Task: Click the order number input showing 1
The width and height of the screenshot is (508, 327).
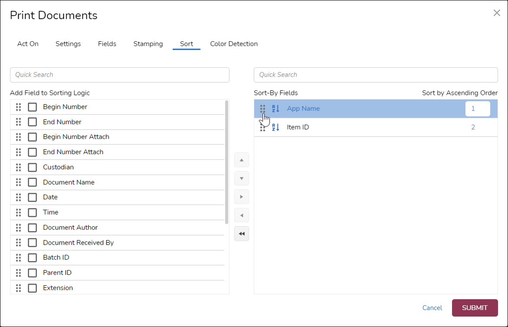Action: 478,109
